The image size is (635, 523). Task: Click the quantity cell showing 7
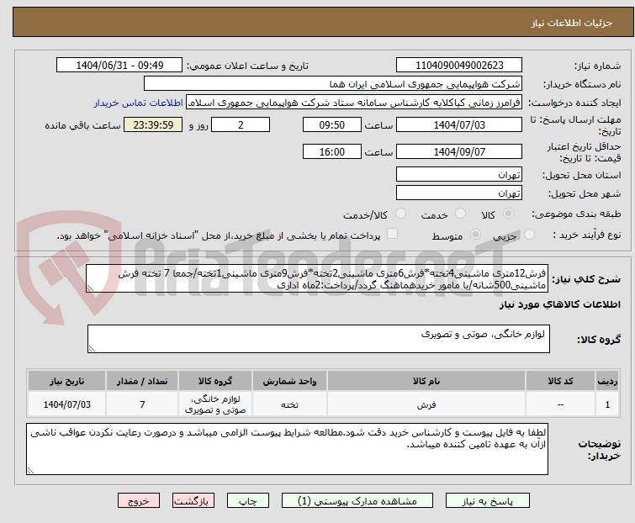[x=142, y=404]
